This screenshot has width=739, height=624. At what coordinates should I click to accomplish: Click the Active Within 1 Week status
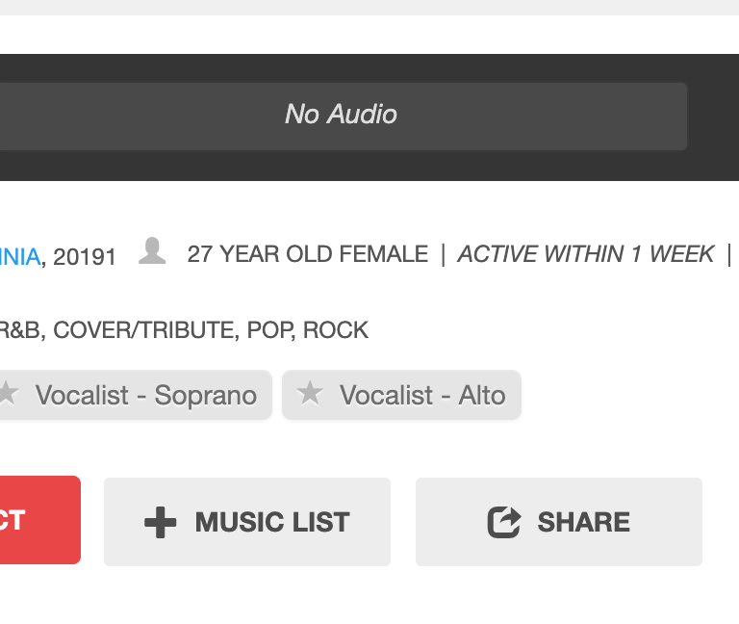[585, 254]
